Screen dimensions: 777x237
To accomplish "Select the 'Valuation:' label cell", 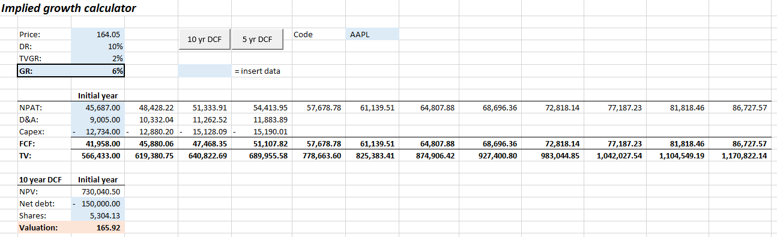I will (x=44, y=228).
